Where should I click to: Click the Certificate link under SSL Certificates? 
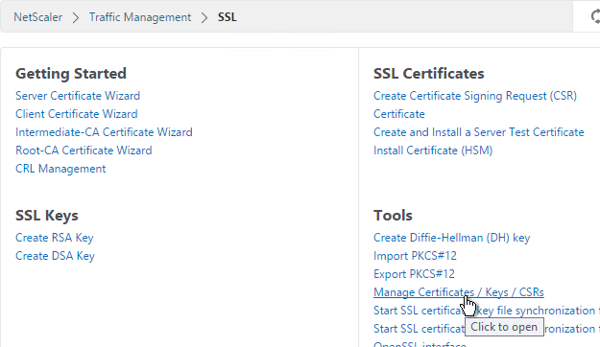point(399,114)
